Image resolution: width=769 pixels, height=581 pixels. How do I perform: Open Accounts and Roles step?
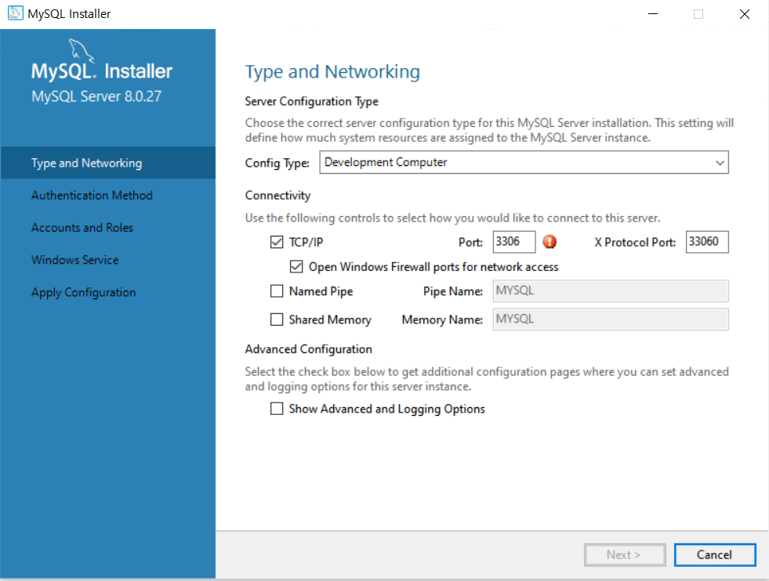(82, 227)
